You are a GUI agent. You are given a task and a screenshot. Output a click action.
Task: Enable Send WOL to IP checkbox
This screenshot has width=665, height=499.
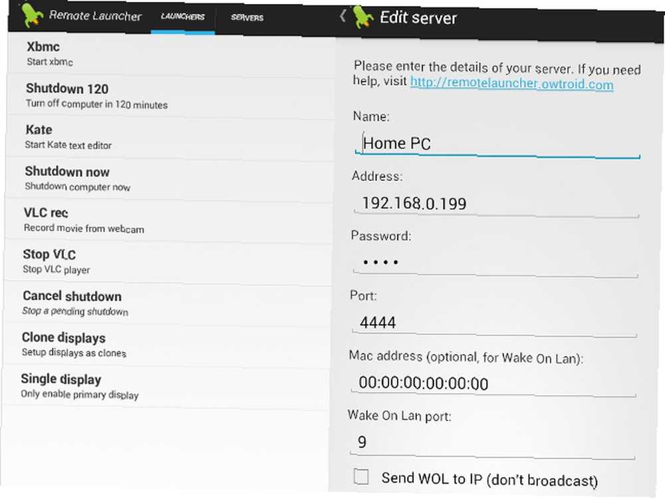click(361, 476)
